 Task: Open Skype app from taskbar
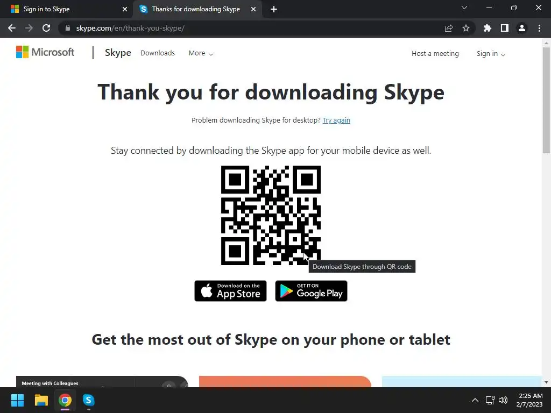click(x=89, y=400)
